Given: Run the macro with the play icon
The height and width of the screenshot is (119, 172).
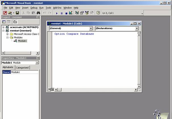Looking at the screenshot, I should point(57,13).
